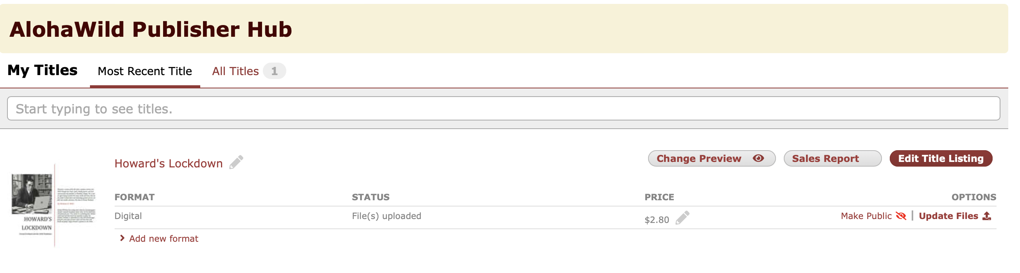Open the All Titles tab
The image size is (1020, 273).
click(235, 71)
